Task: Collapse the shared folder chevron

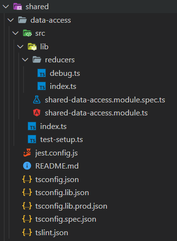Action: click(x=6, y=7)
